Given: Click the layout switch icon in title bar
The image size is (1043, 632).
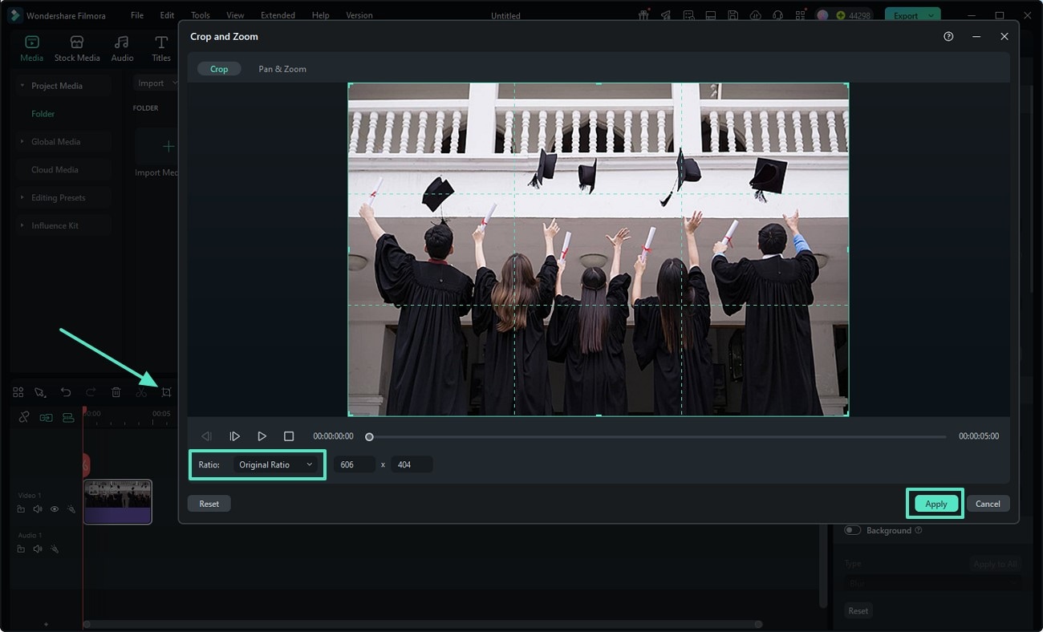Looking at the screenshot, I should [711, 15].
